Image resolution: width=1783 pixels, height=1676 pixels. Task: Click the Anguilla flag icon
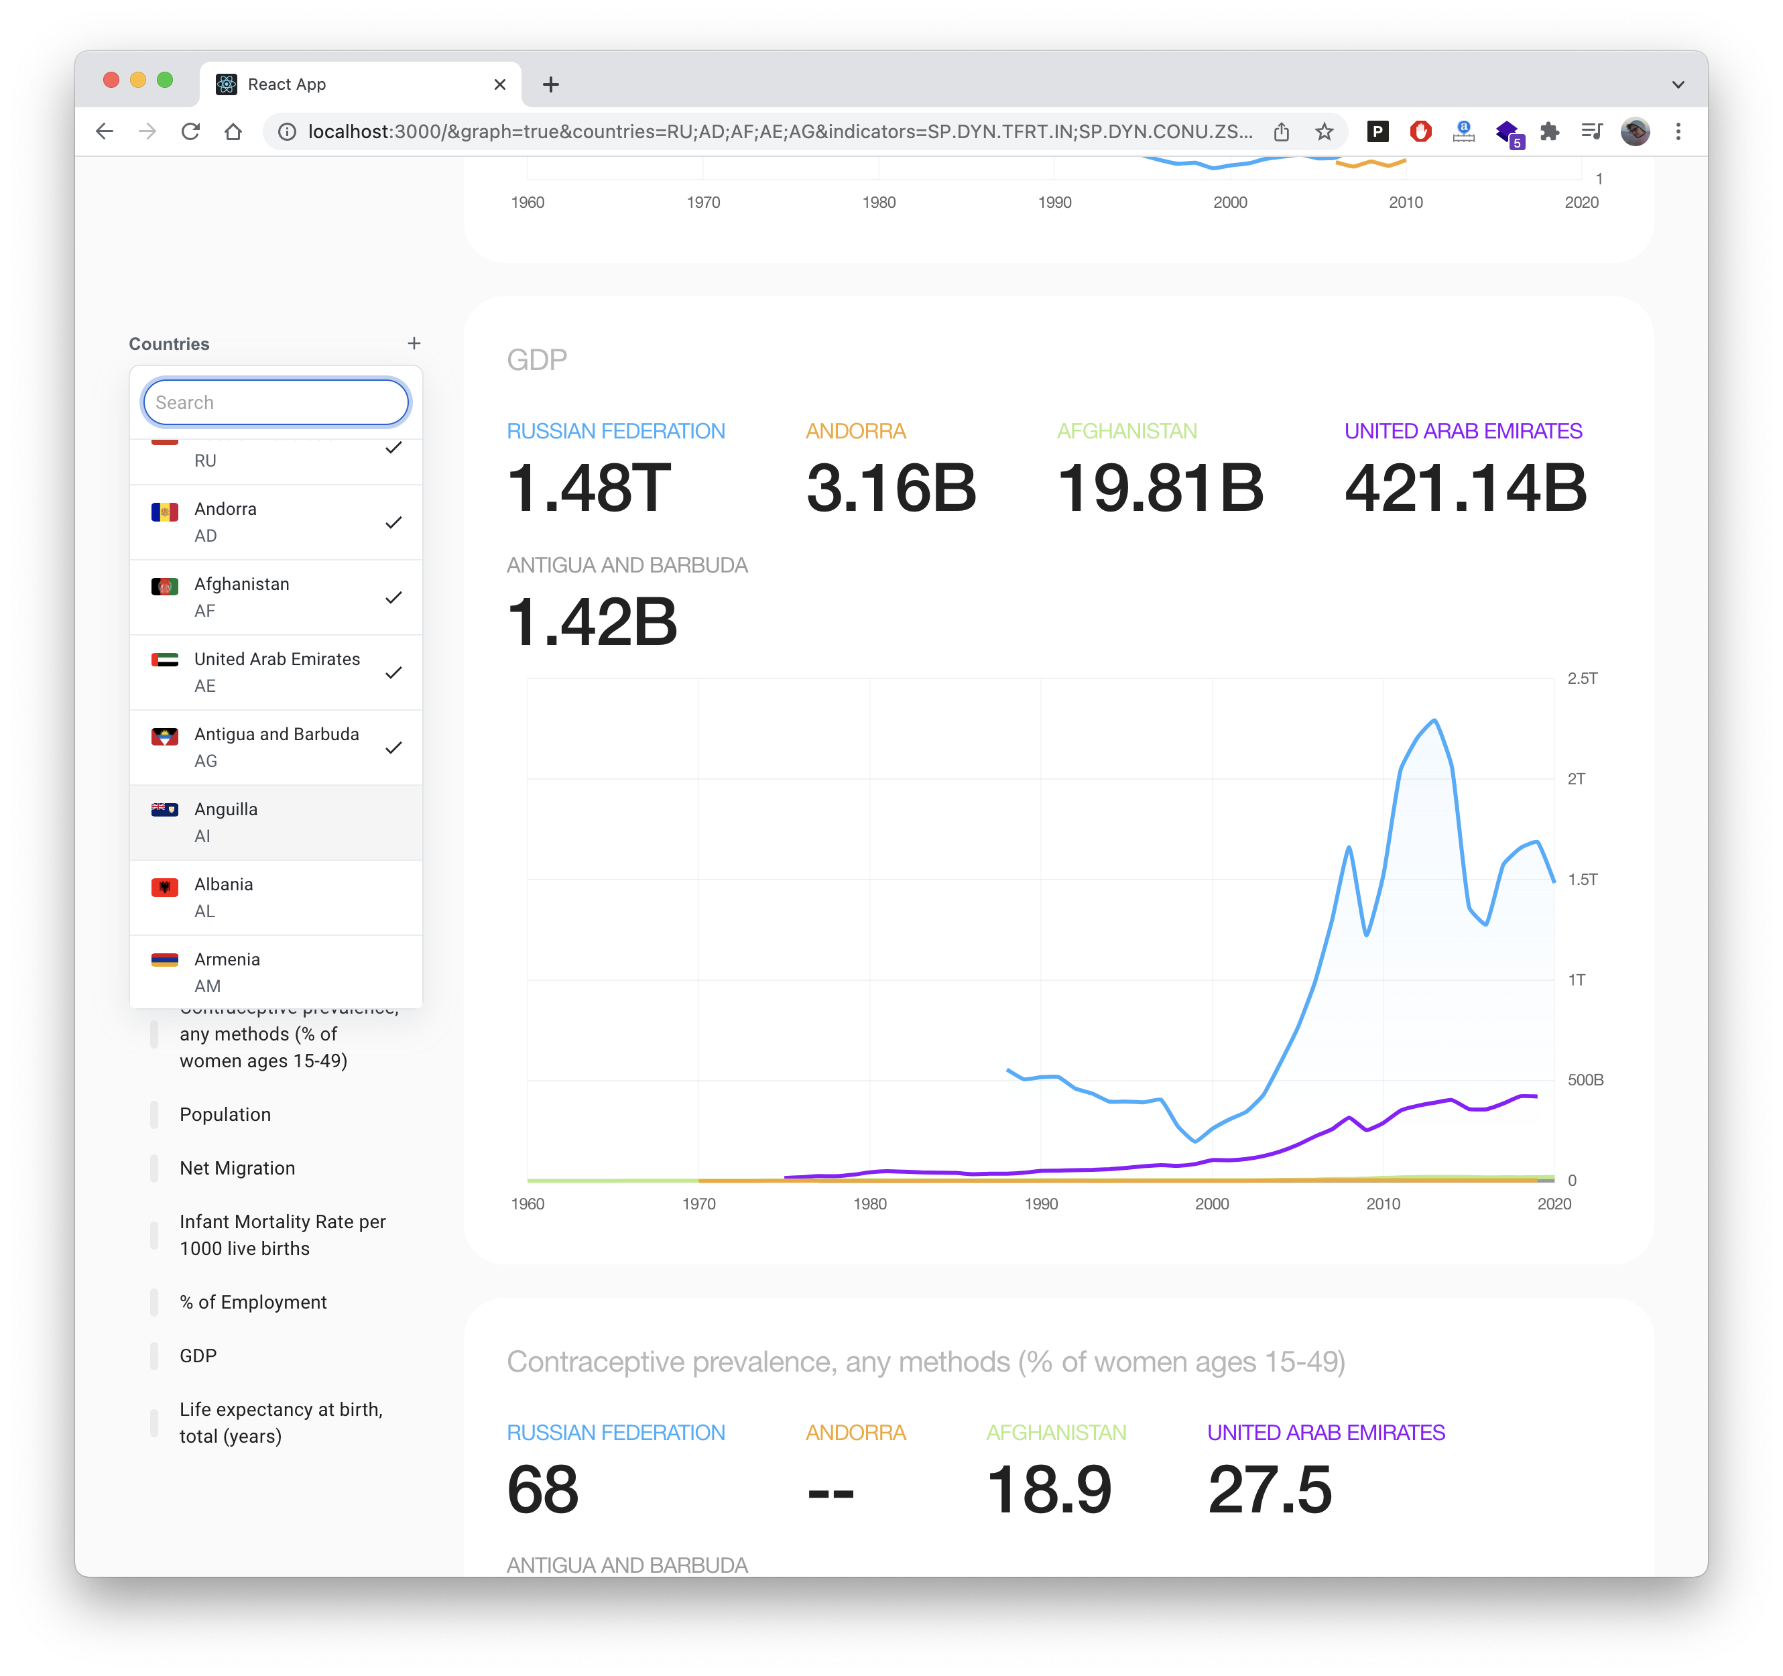[x=165, y=809]
